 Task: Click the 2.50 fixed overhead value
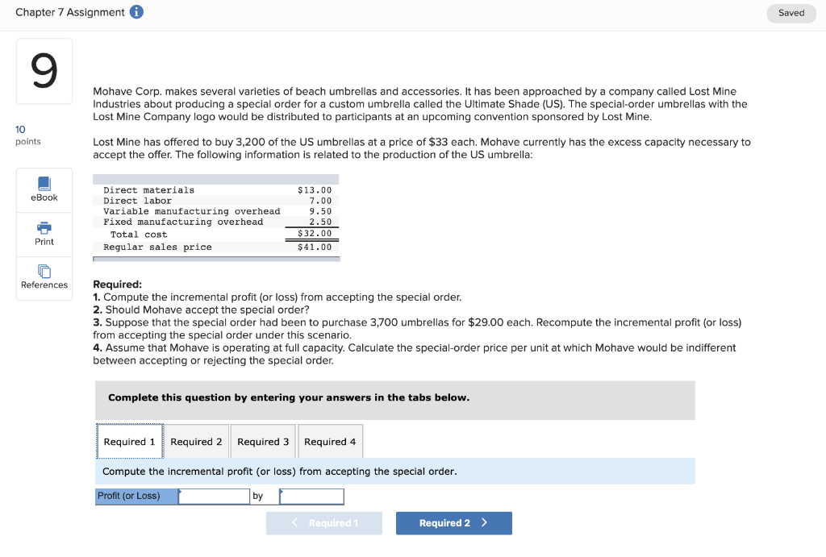point(320,222)
